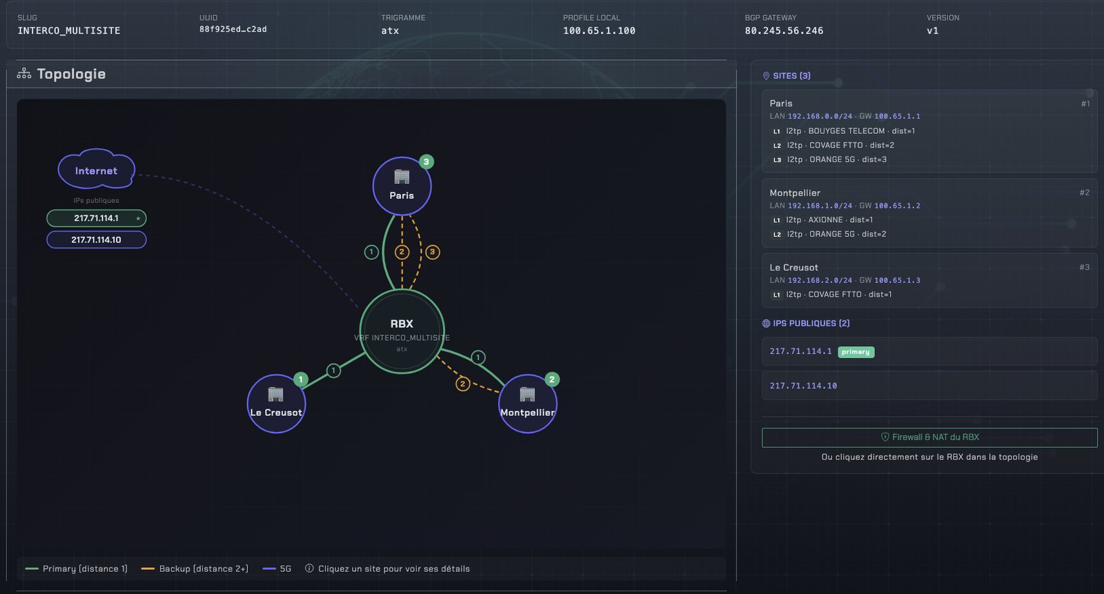The width and height of the screenshot is (1104, 594).
Task: Click the BOUYGES TELECOM dist=1 link row
Action: tap(843, 131)
